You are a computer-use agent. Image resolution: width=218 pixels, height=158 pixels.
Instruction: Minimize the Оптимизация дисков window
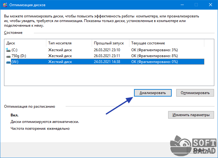coord(182,5)
